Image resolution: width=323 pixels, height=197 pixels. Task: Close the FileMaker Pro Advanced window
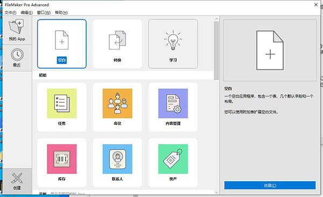[x=316, y=4]
